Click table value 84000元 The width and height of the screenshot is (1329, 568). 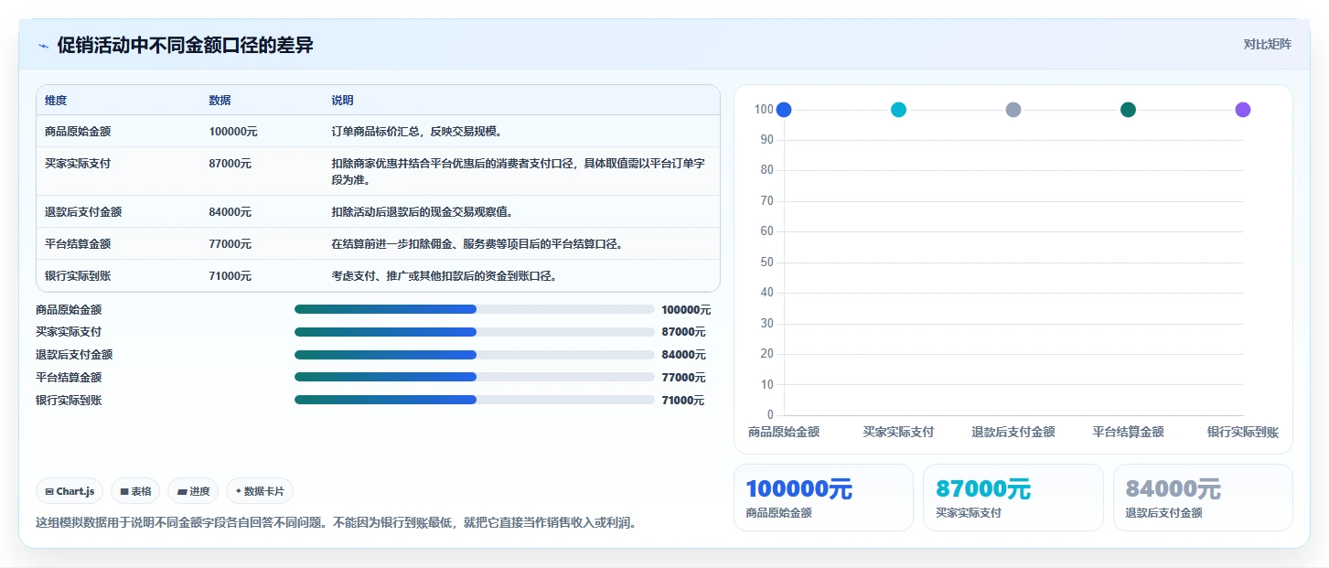click(230, 212)
